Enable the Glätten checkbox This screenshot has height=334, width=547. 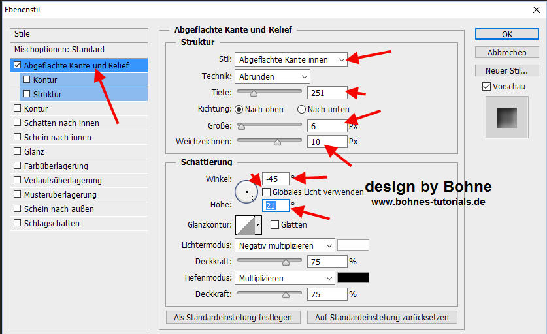(x=274, y=225)
